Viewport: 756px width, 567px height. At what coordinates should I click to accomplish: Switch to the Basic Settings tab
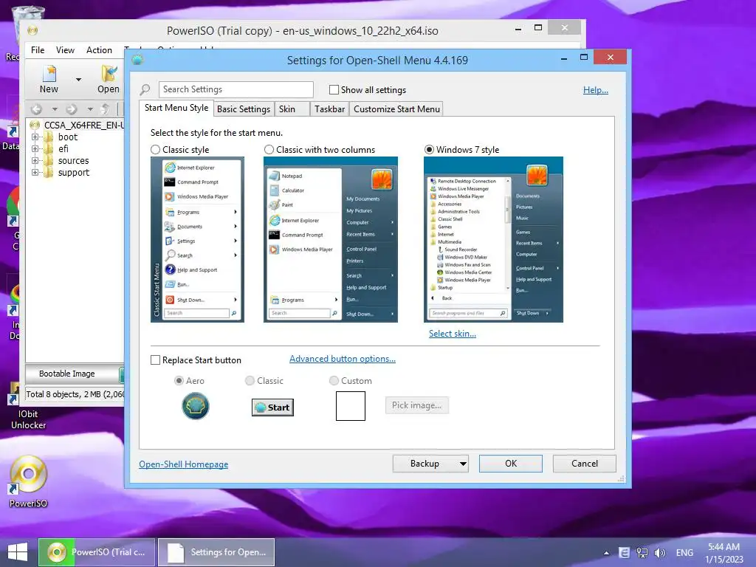pyautogui.click(x=244, y=109)
